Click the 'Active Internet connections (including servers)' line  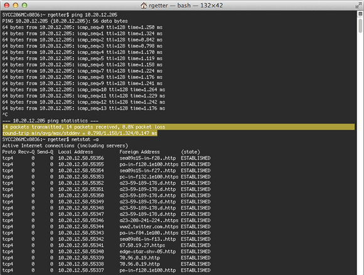pyautogui.click(x=65, y=146)
